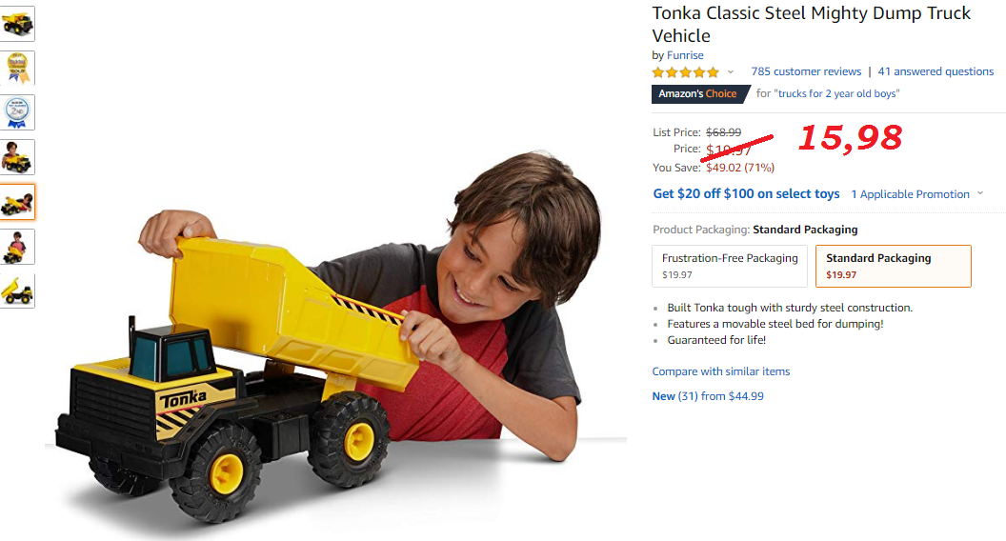1006x541 pixels.
Task: View the last tilted dump truck thumbnail
Action: 17,291
